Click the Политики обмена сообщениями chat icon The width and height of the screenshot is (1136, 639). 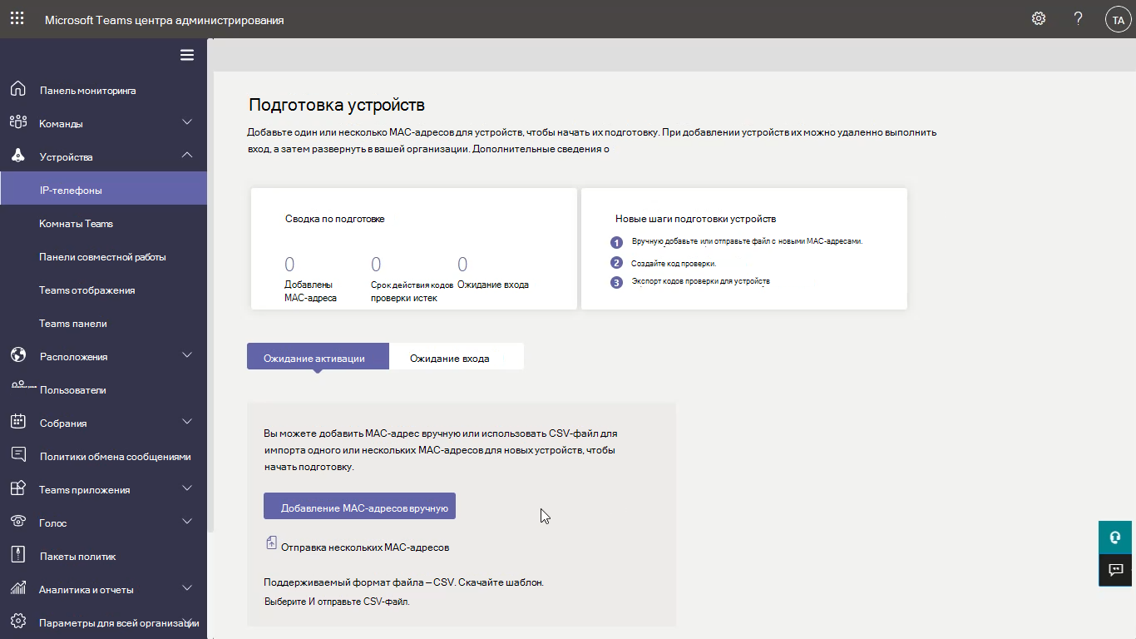(18, 455)
